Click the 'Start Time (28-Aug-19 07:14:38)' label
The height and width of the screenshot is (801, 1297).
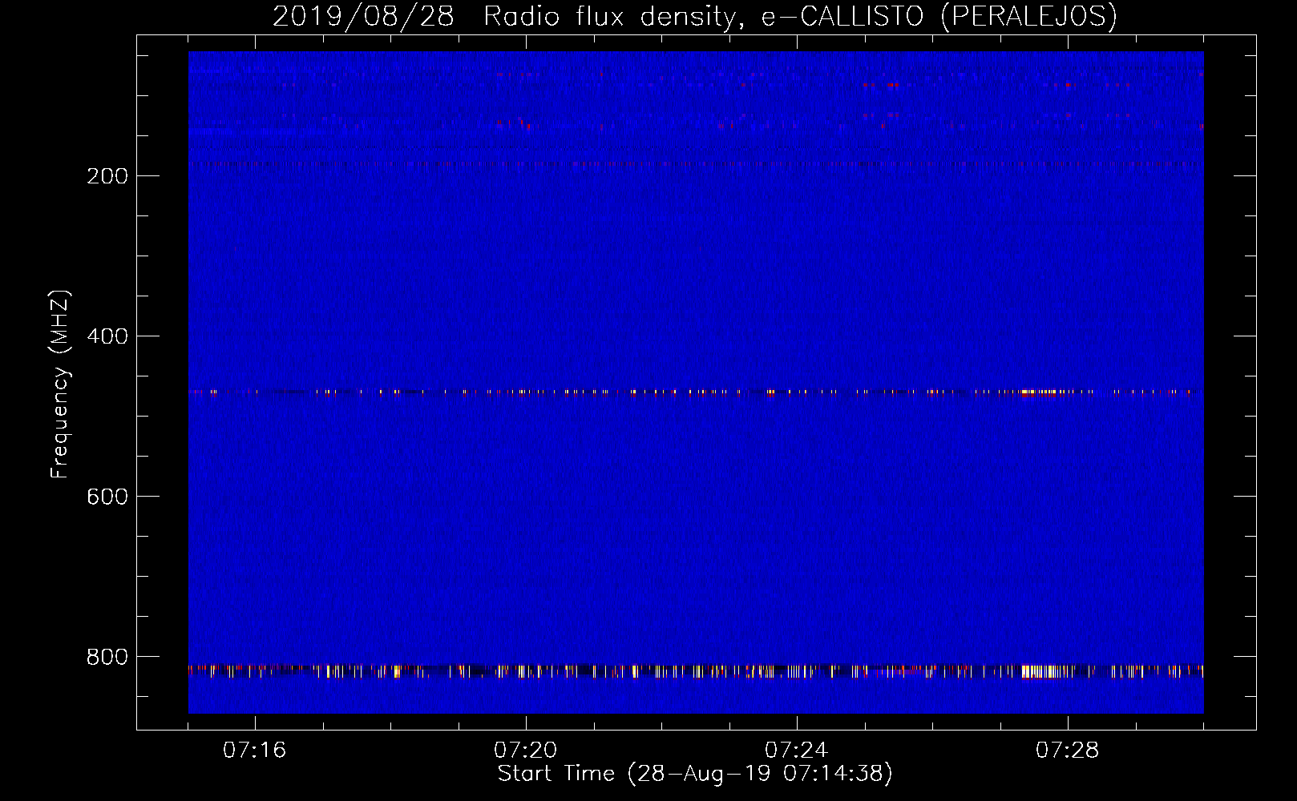click(695, 774)
